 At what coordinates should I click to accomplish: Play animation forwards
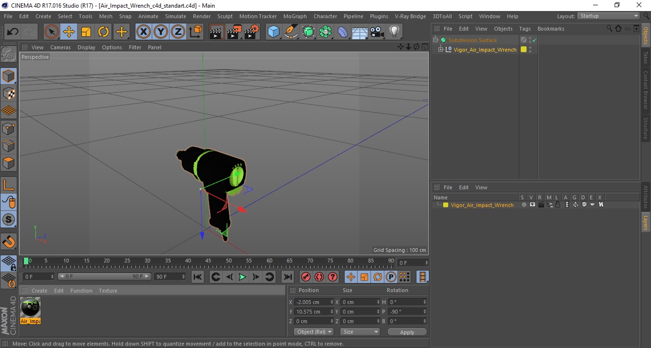[243, 277]
